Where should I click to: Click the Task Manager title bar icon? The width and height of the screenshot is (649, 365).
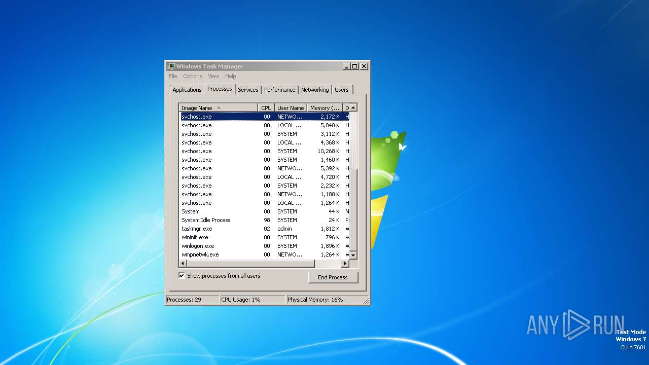point(171,66)
